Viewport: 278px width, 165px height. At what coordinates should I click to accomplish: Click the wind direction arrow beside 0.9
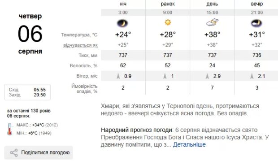coord(118,76)
